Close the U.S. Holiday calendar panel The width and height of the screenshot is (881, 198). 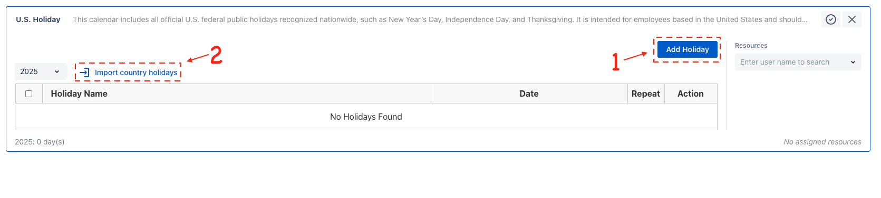click(852, 19)
